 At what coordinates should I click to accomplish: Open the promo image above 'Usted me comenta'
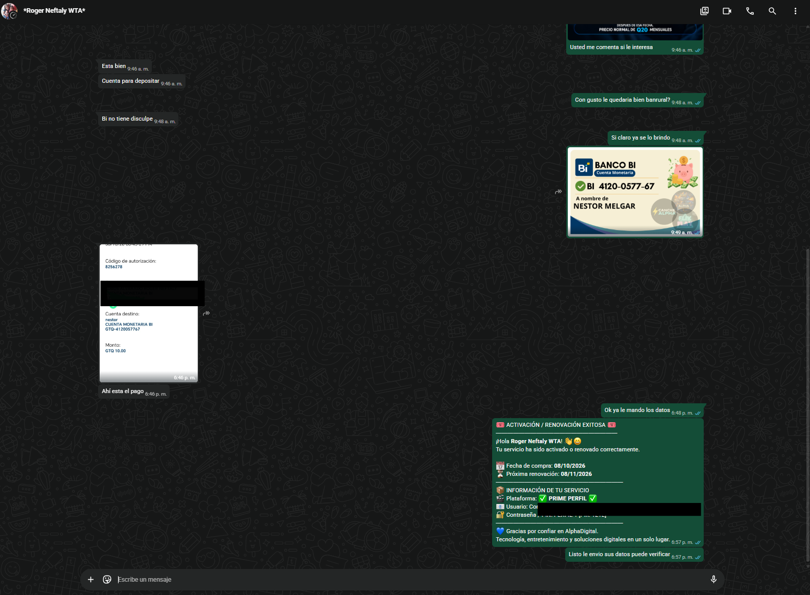pyautogui.click(x=635, y=32)
